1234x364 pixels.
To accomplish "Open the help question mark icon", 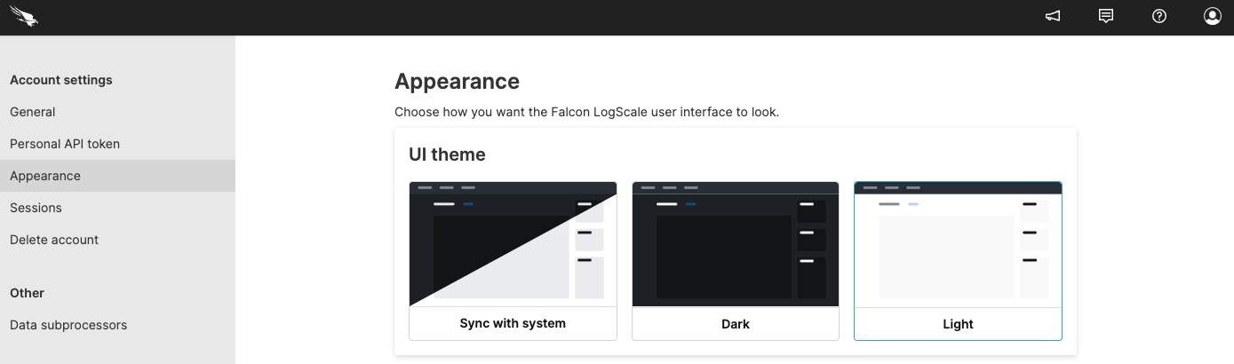I will [1159, 16].
